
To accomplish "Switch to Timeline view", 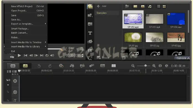I will pos(25,66).
